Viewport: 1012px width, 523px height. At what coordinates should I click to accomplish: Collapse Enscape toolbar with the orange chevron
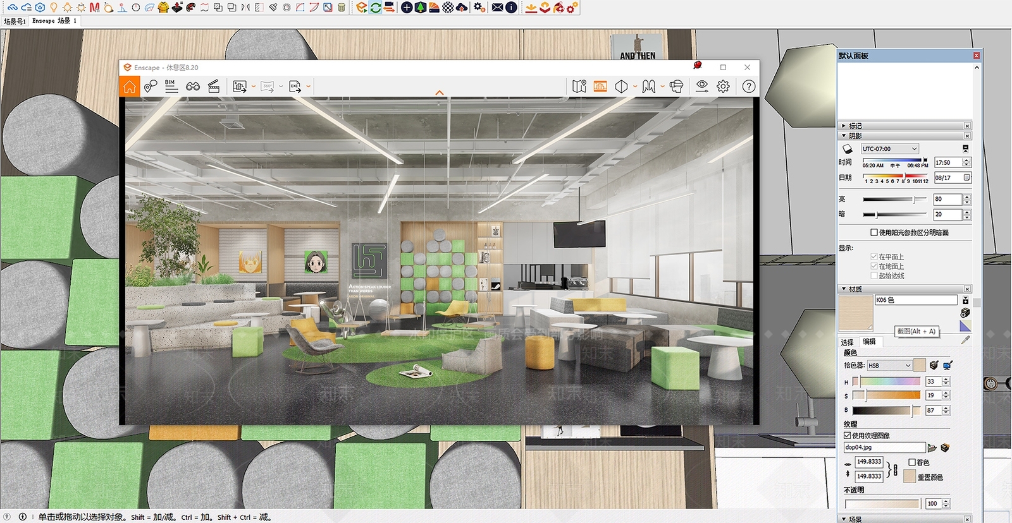click(440, 93)
